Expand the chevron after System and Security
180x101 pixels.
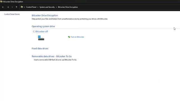(56, 7)
